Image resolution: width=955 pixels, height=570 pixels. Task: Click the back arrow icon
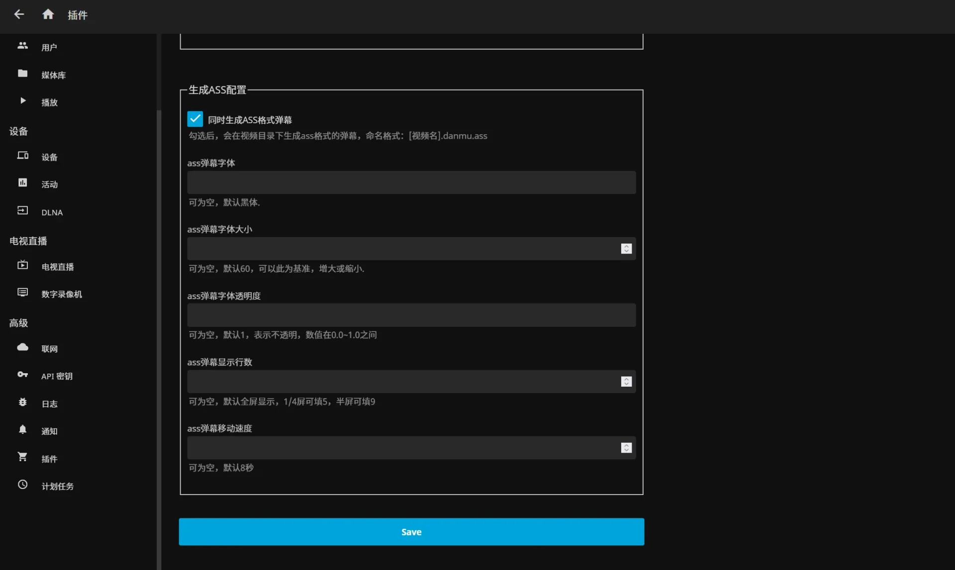pyautogui.click(x=19, y=14)
